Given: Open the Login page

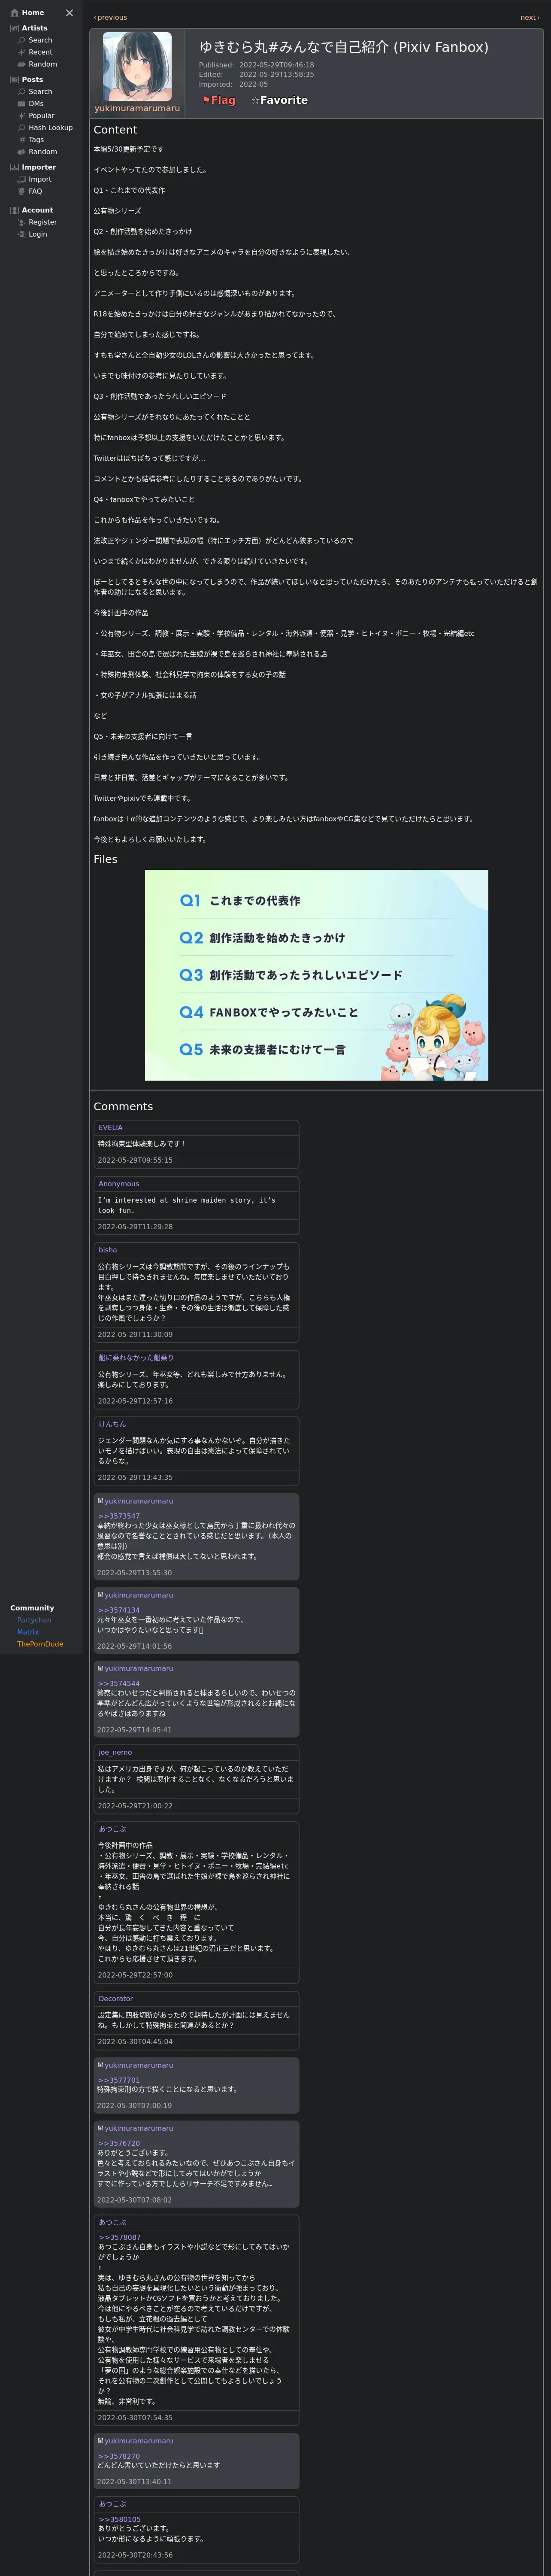Looking at the screenshot, I should (x=38, y=234).
